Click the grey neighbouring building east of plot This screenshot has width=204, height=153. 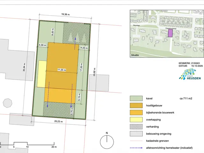point(99,83)
